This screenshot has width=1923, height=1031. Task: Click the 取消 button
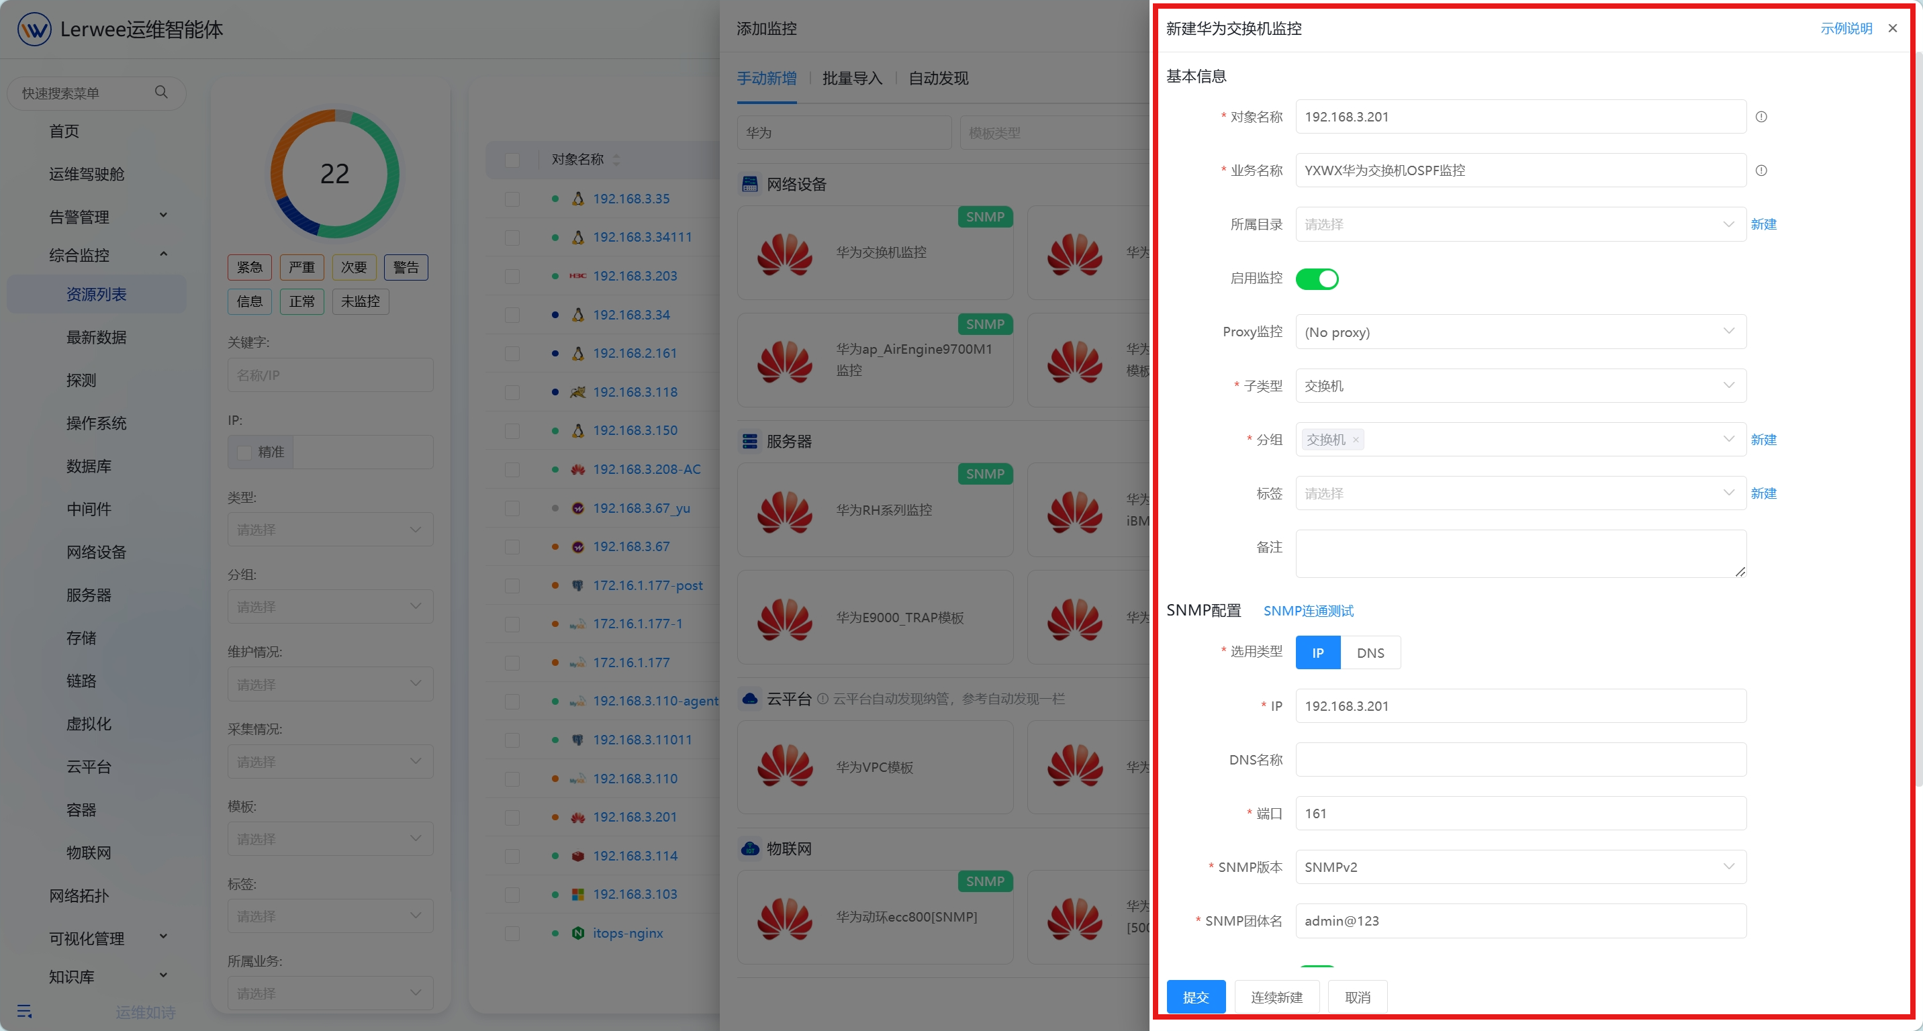click(x=1357, y=997)
